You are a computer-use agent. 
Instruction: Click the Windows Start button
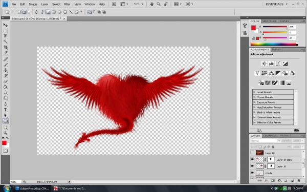point(7,188)
